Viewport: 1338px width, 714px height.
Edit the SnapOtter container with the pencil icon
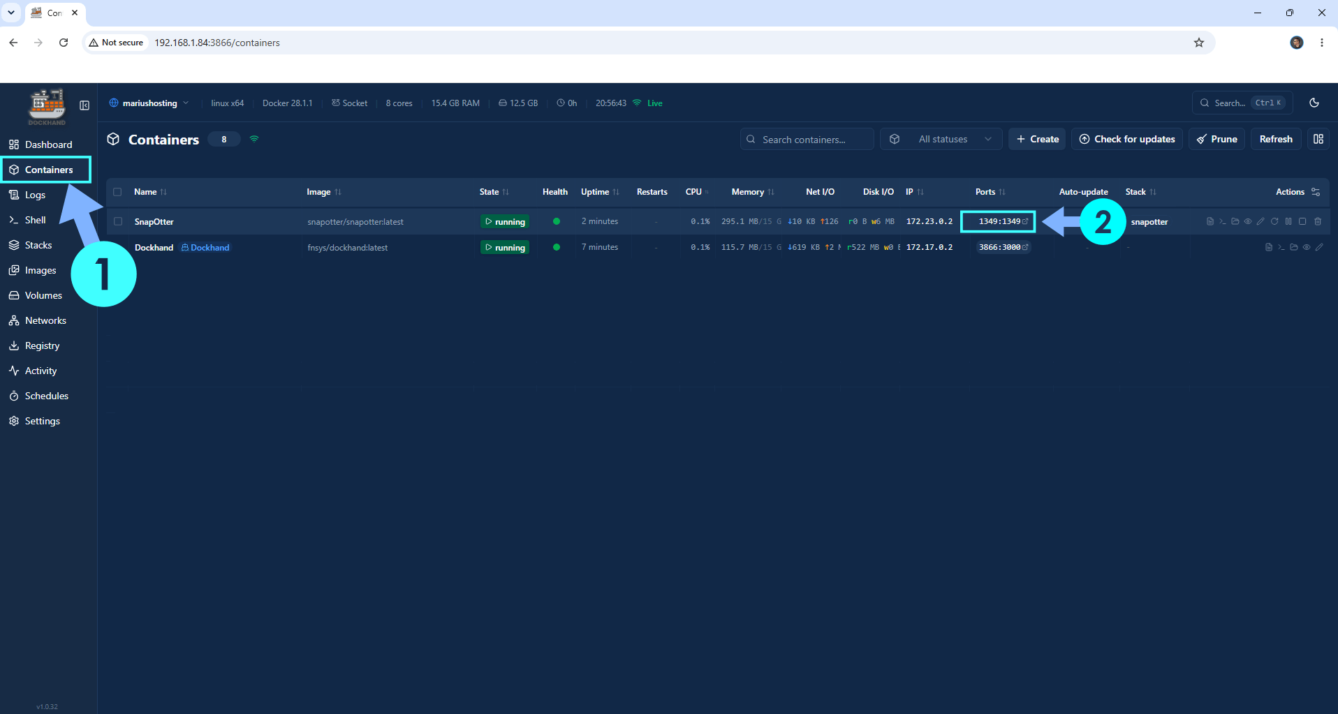(1260, 221)
